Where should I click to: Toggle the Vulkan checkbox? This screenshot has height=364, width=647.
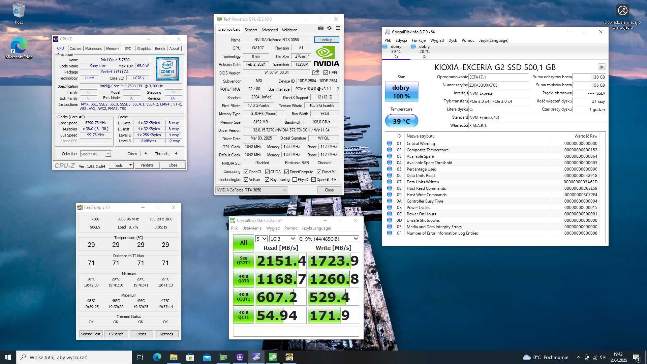pyautogui.click(x=246, y=180)
